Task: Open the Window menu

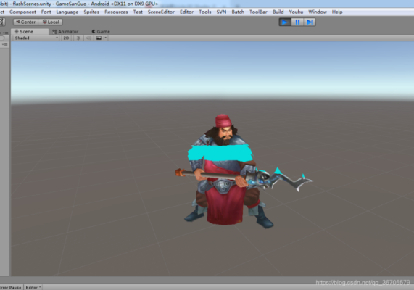Action: click(318, 12)
